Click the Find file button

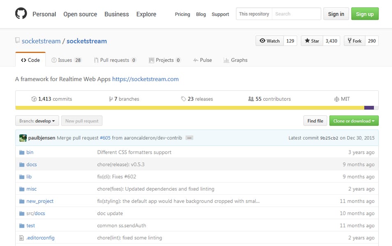point(315,121)
